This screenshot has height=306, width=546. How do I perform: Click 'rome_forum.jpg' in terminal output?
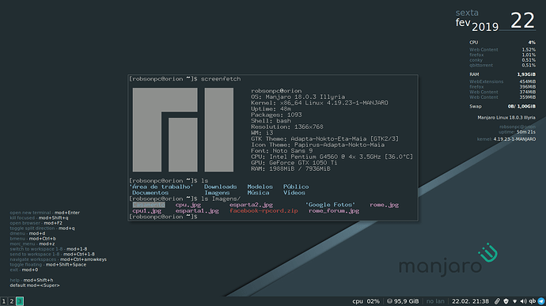[334, 210]
